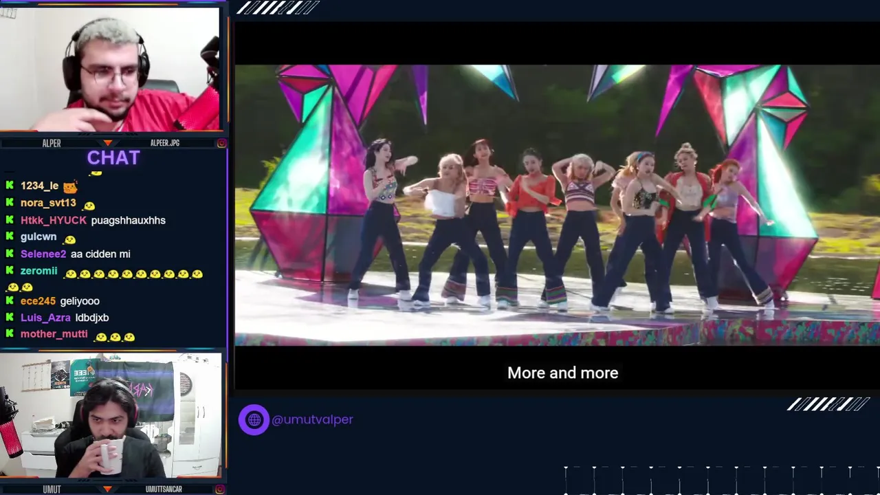The image size is (880, 495).
Task: Open username ece245 in chat
Action: pos(38,300)
